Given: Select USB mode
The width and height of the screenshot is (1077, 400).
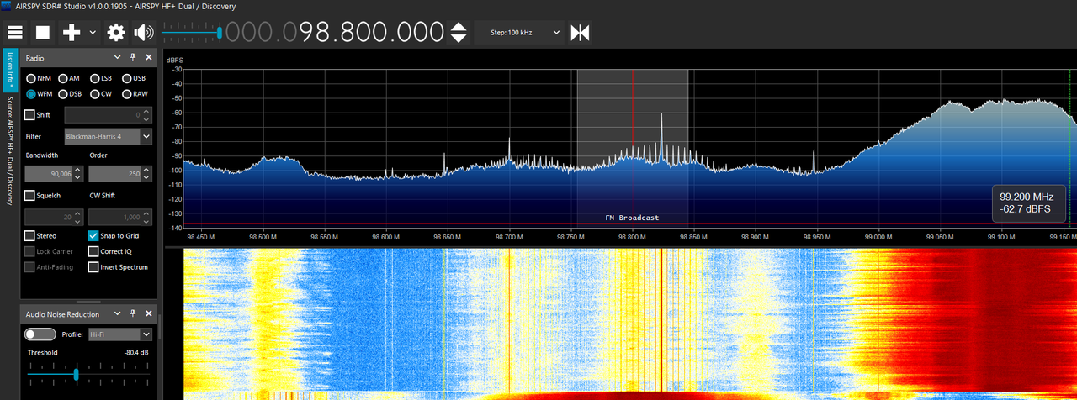Looking at the screenshot, I should tap(134, 78).
